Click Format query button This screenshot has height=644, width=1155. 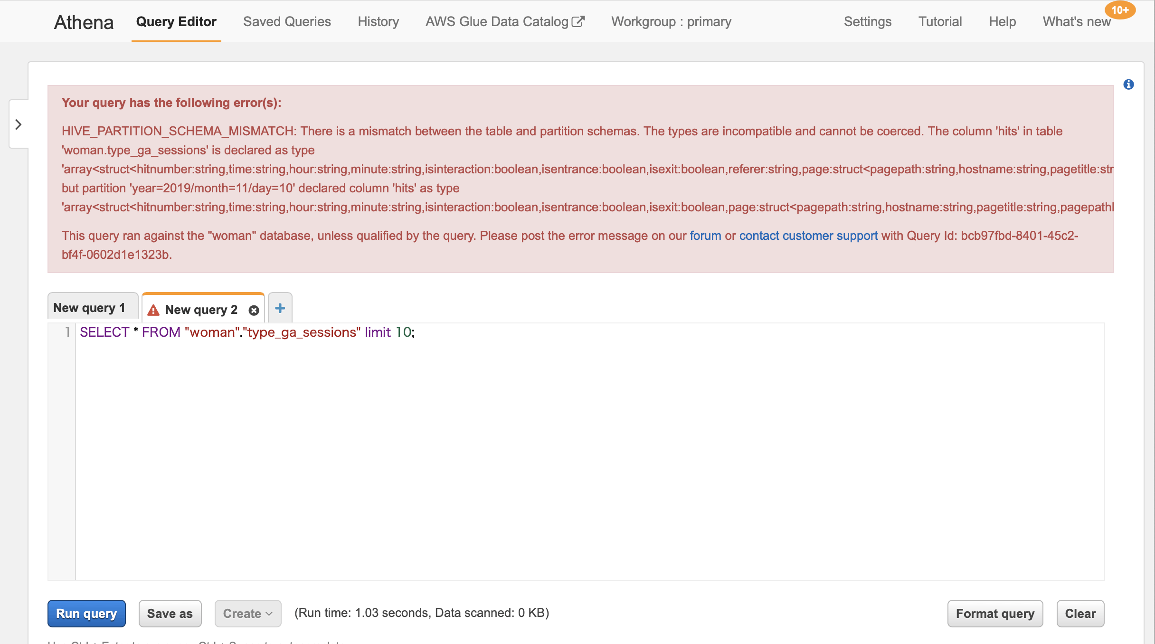point(995,613)
